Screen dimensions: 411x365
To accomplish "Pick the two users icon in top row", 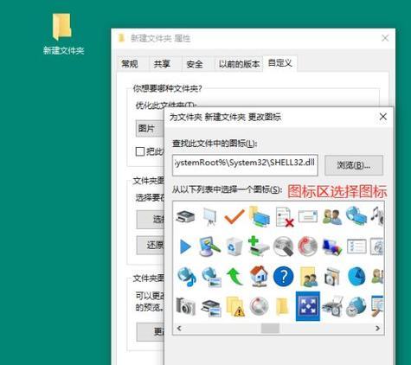I will click(x=332, y=217).
